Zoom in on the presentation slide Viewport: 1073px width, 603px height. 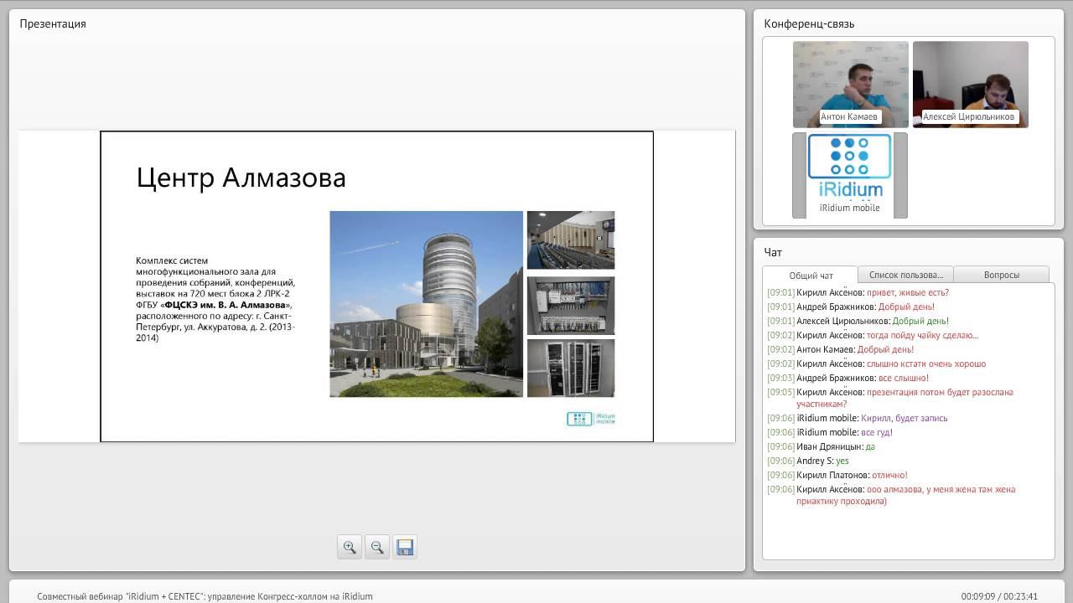(x=350, y=547)
